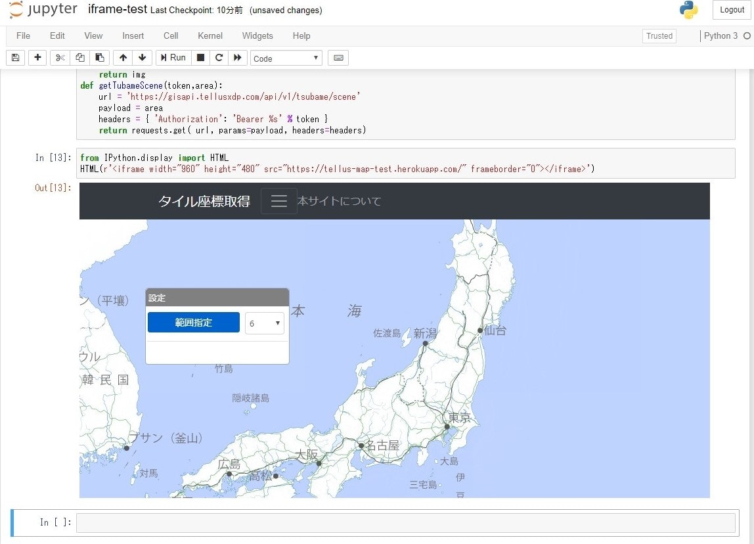754x544 pixels.
Task: Insert a cell below with the plus icon
Action: click(x=37, y=58)
